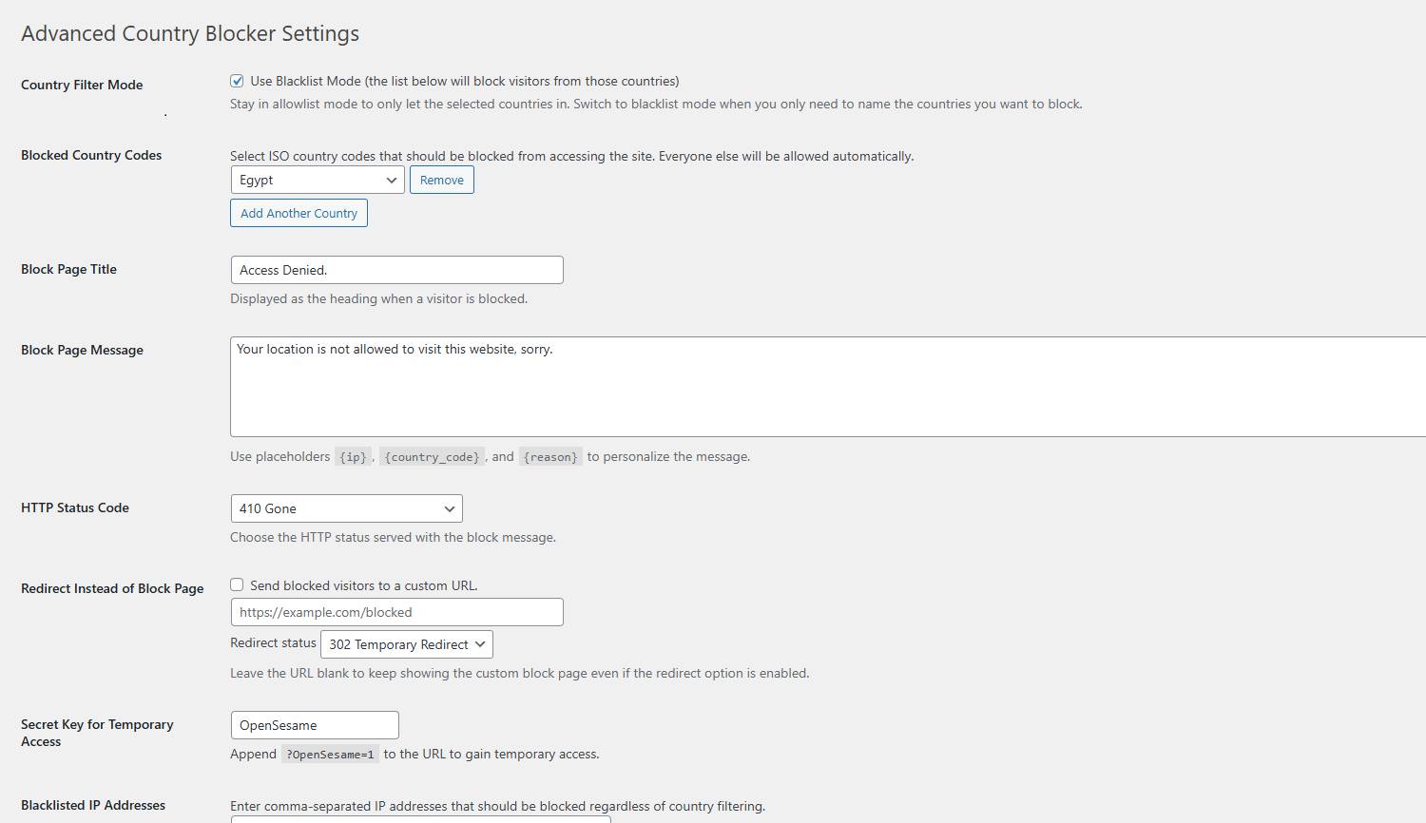
Task: Open the country selector currently showing Egypt
Action: click(318, 179)
